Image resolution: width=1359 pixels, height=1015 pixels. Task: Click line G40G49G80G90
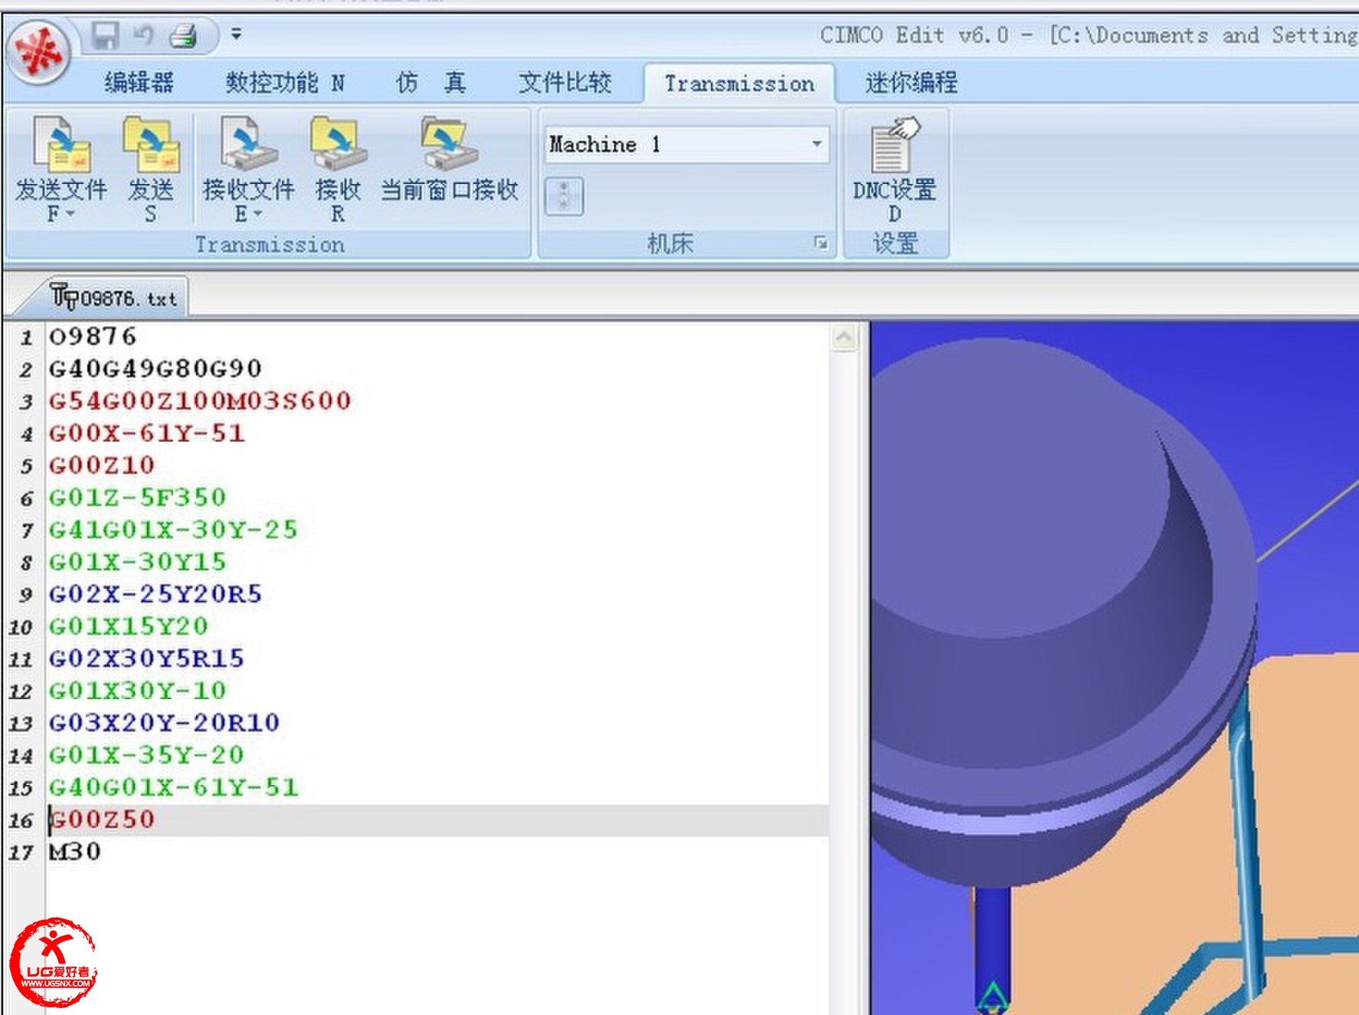pyautogui.click(x=156, y=369)
